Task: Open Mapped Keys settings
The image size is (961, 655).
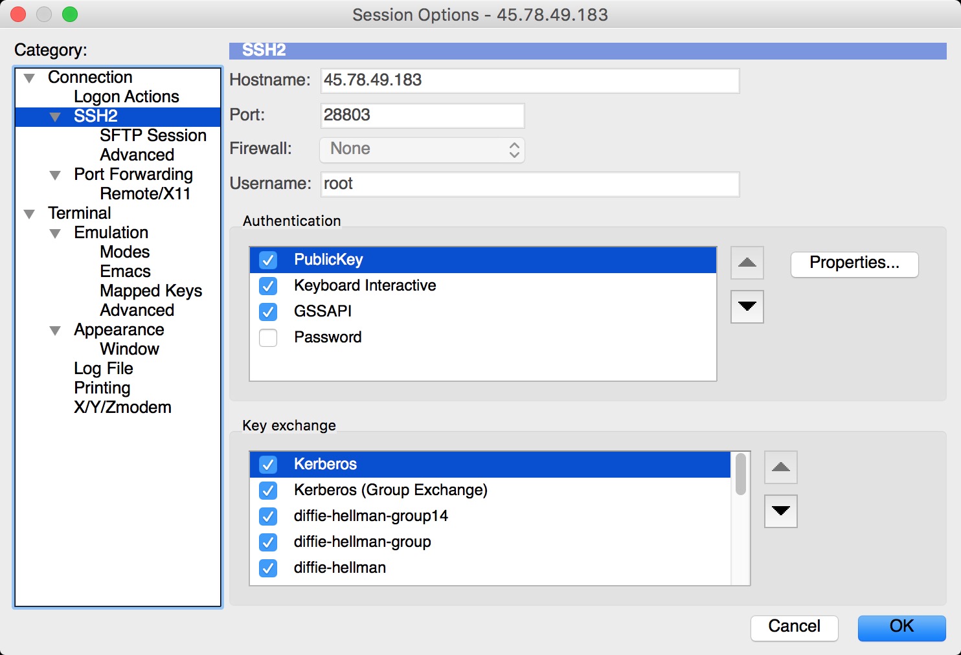Action: click(151, 291)
